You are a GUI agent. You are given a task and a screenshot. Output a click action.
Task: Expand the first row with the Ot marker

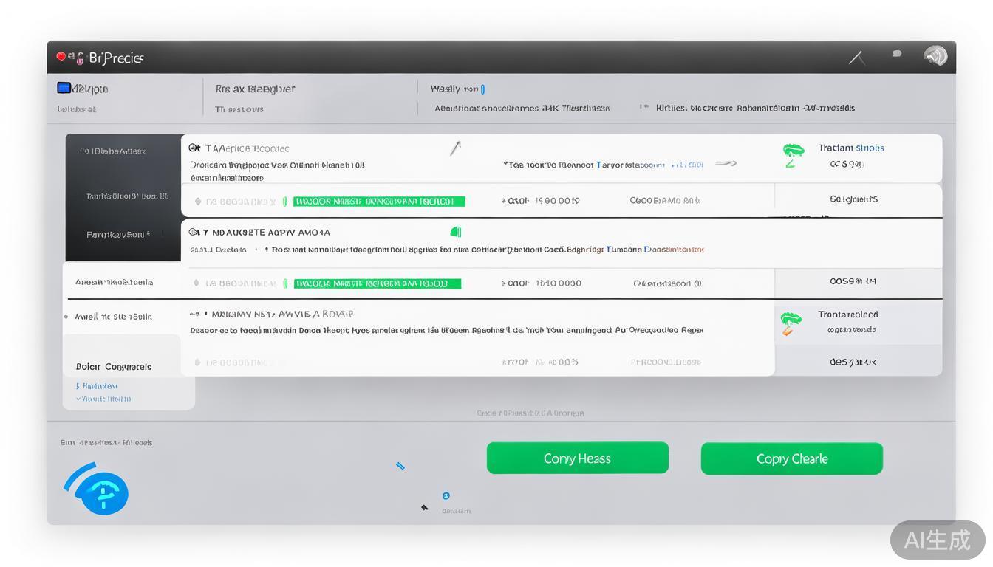(x=195, y=148)
